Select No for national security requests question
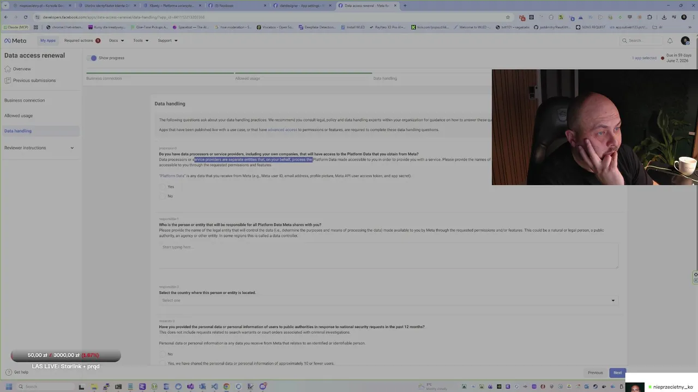Screen dimensions: 698x392 point(163,354)
